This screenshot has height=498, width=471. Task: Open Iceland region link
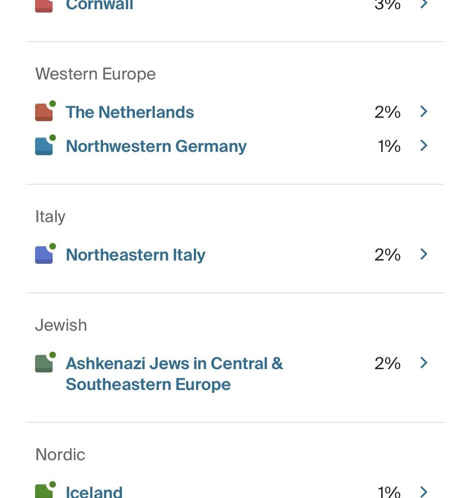click(94, 491)
